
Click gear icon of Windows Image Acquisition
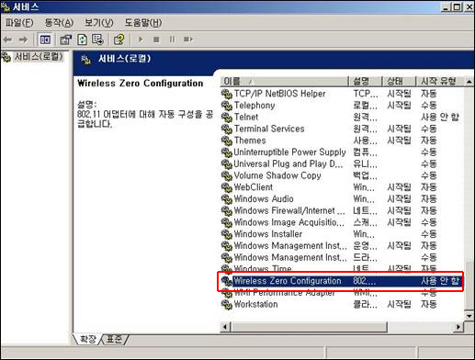click(x=227, y=222)
